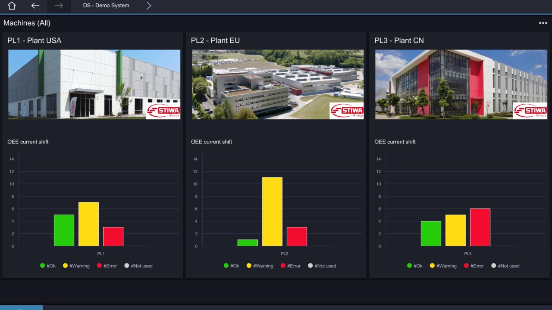Toggle #Not used legend in PL3 chart
Viewport: 552px width, 310px height.
[x=505, y=266]
